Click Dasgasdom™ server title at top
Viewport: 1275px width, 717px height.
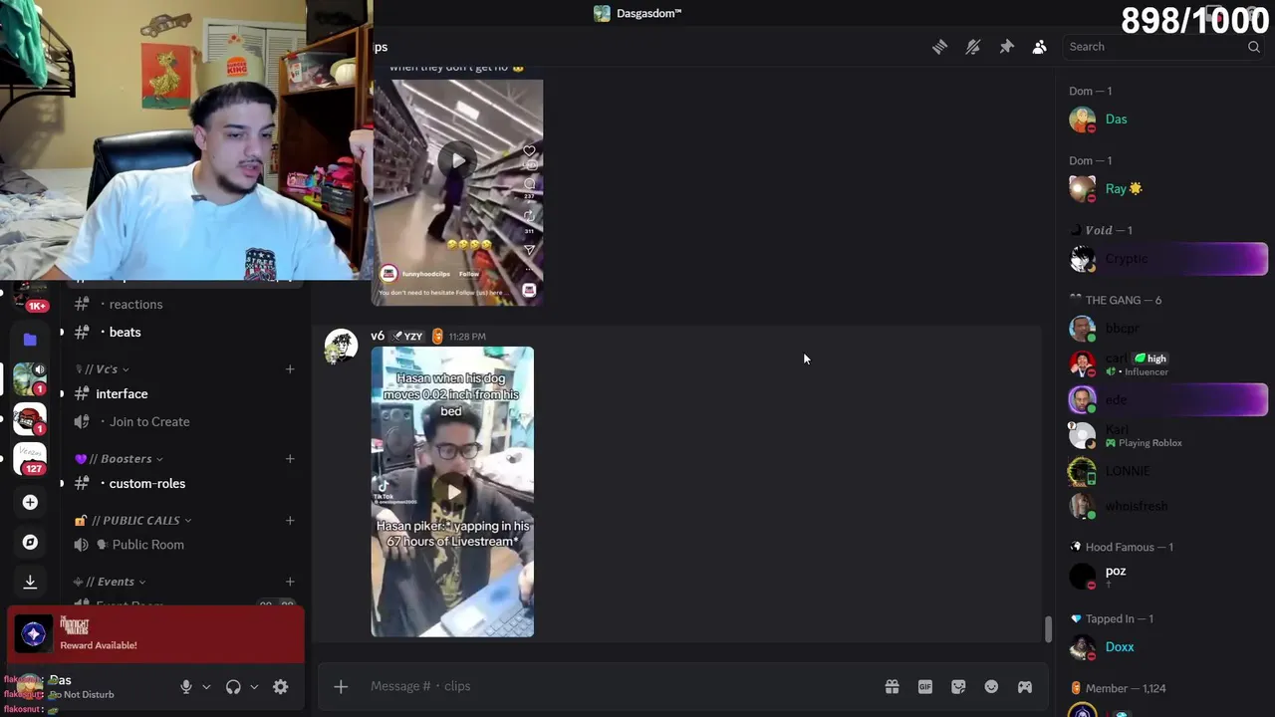[x=637, y=13]
